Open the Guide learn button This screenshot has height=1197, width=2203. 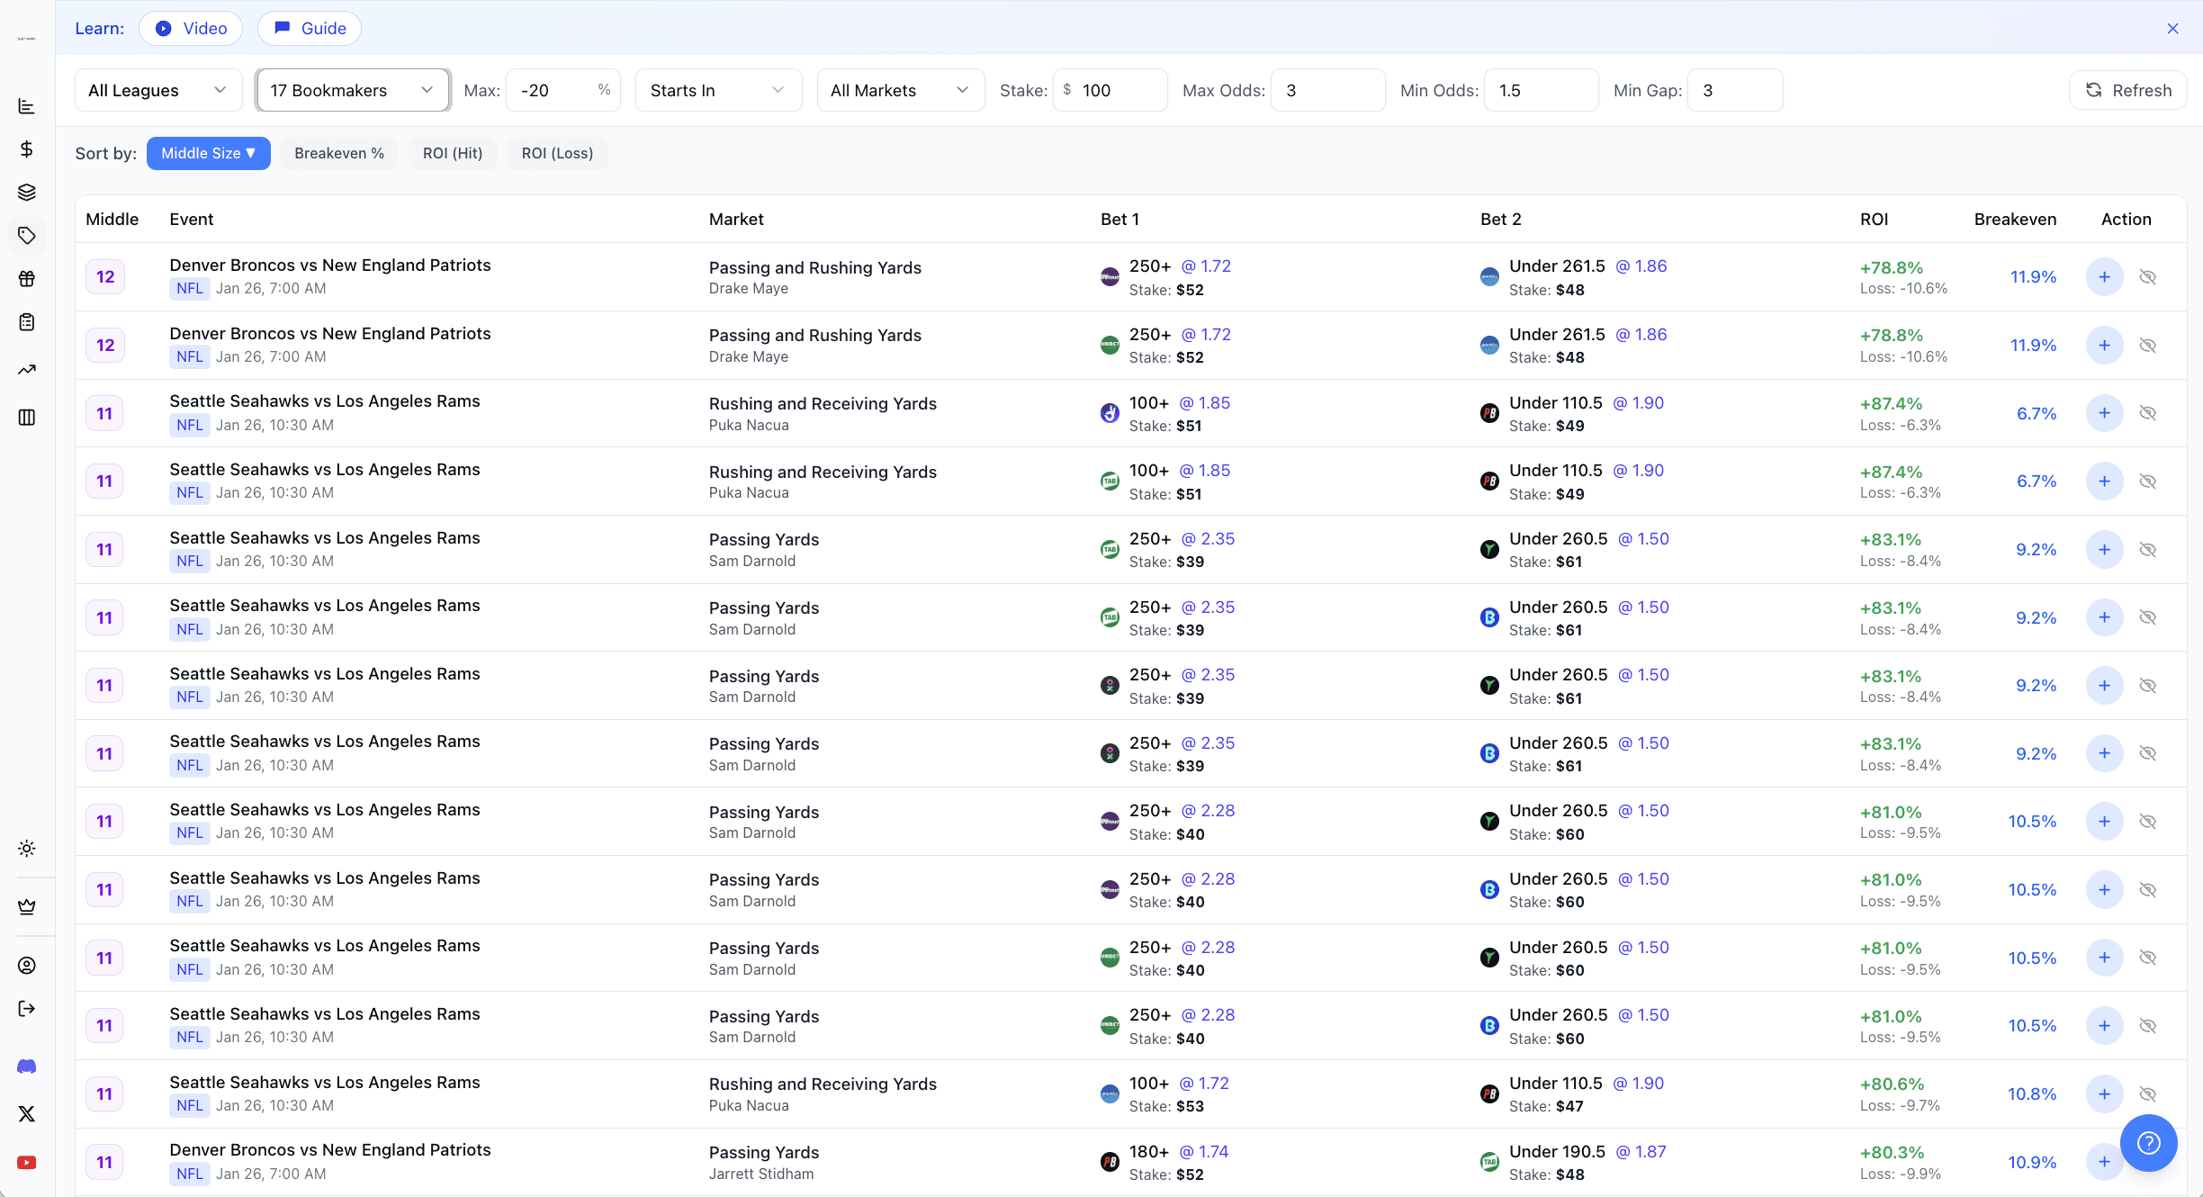click(310, 28)
